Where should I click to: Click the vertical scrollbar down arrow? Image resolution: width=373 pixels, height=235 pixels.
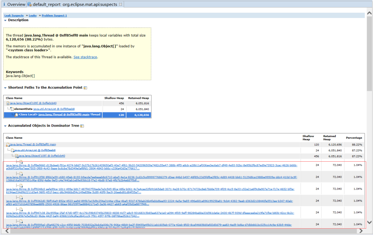(x=369, y=222)
